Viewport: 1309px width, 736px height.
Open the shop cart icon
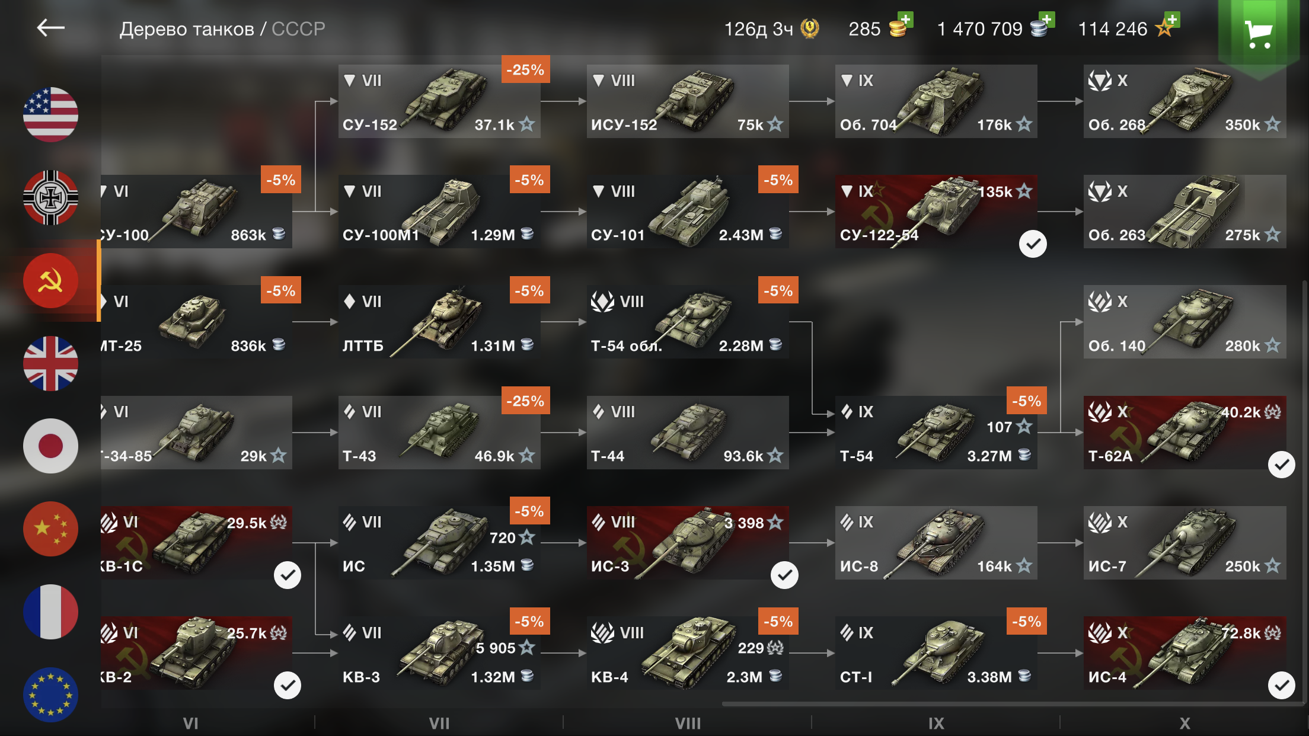(1258, 34)
